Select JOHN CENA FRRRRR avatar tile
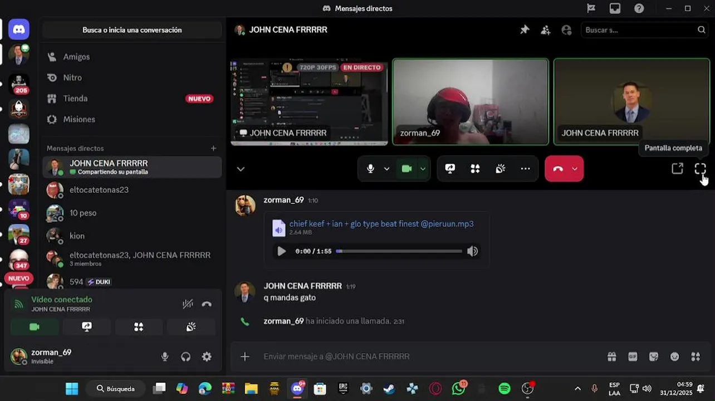 (631, 102)
